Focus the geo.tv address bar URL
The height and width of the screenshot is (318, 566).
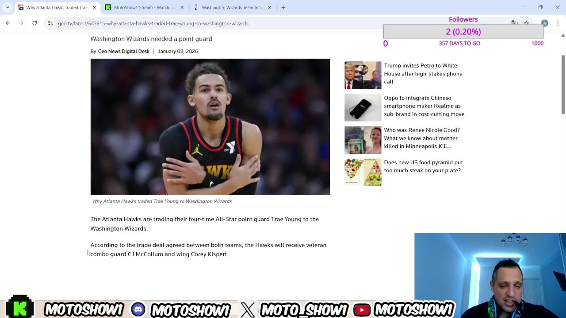(153, 23)
